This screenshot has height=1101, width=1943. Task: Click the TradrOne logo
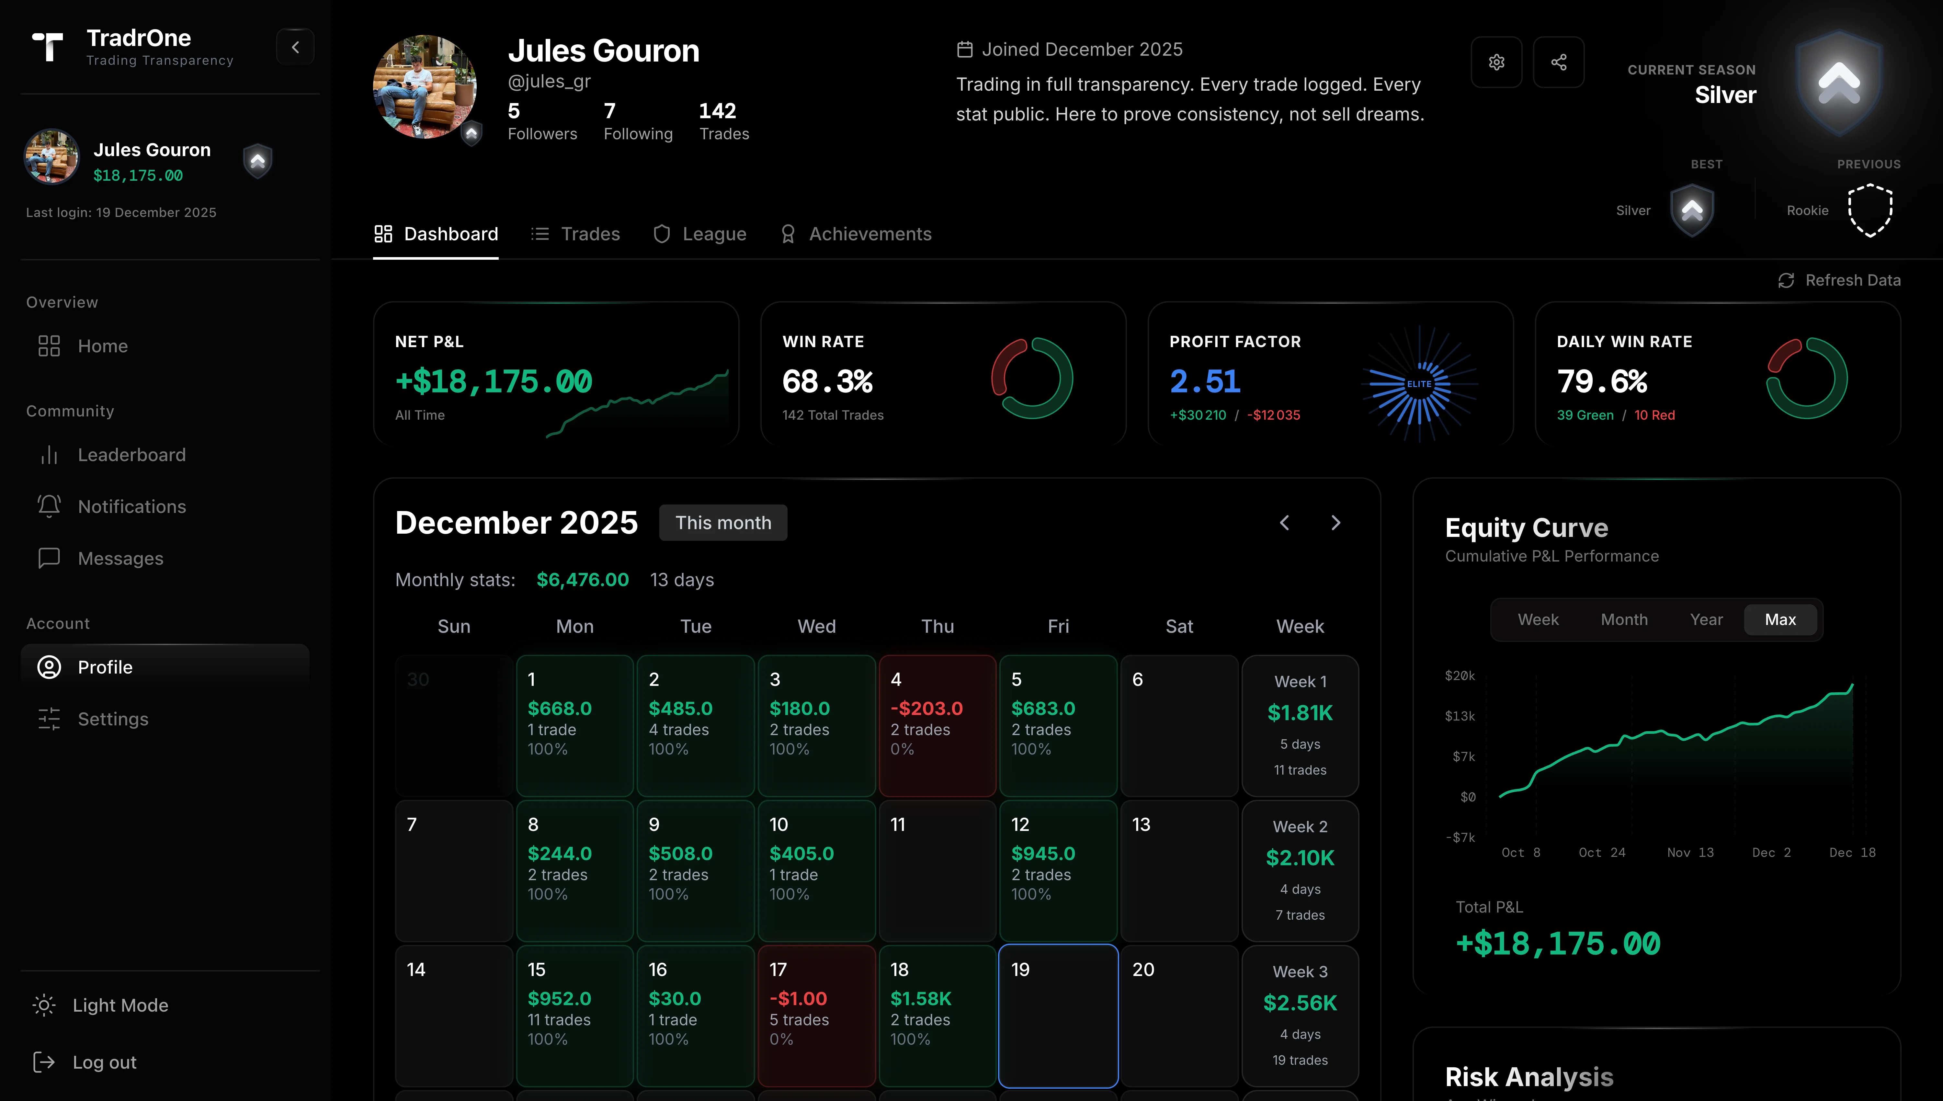point(48,47)
